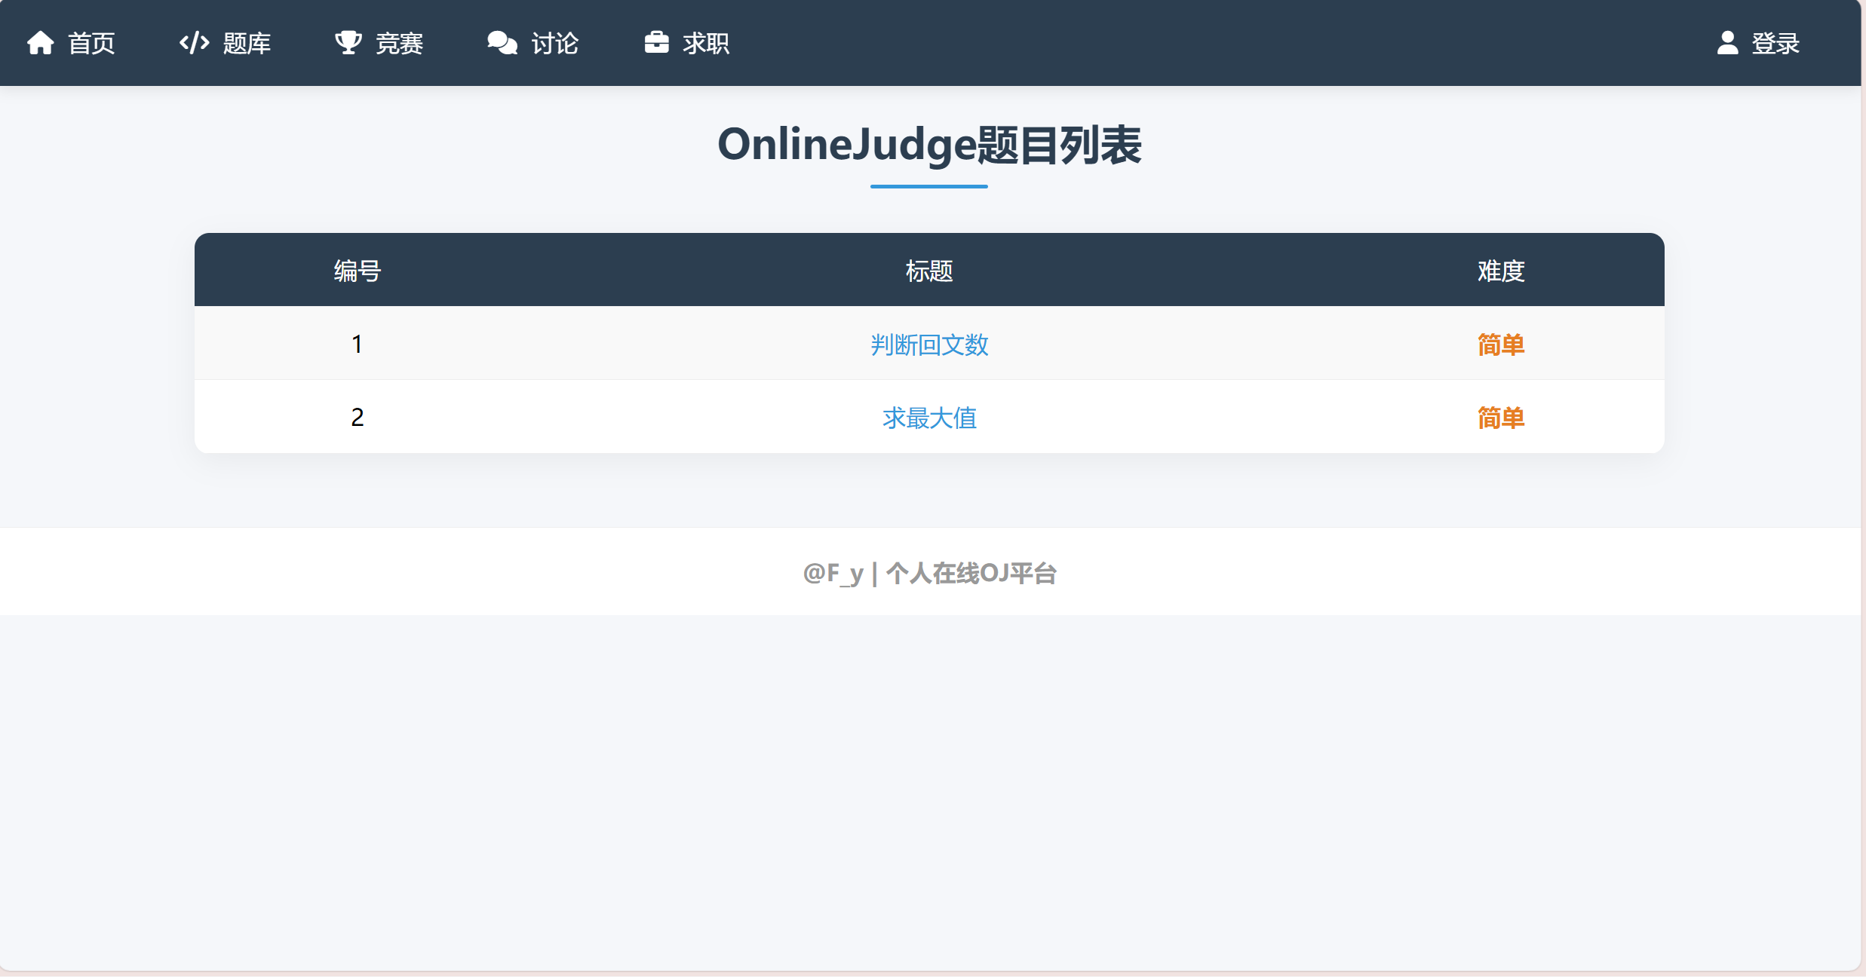Open problem 判断回文数

929,345
